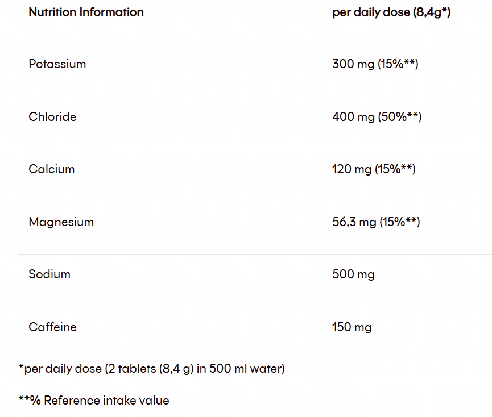Viewport: 492px width, 417px height.
Task: Click the Reference intake value footnote
Action: coord(94,401)
